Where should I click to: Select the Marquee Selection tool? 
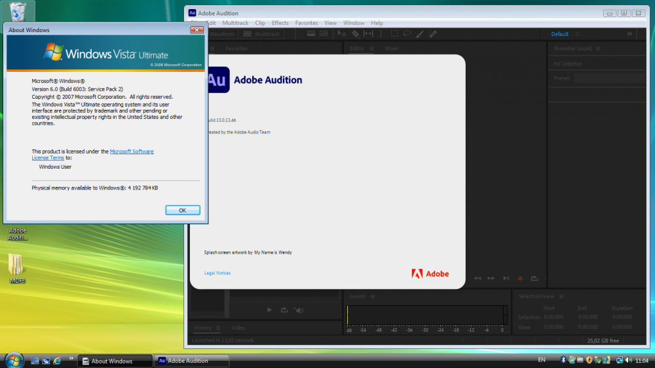pyautogui.click(x=394, y=34)
